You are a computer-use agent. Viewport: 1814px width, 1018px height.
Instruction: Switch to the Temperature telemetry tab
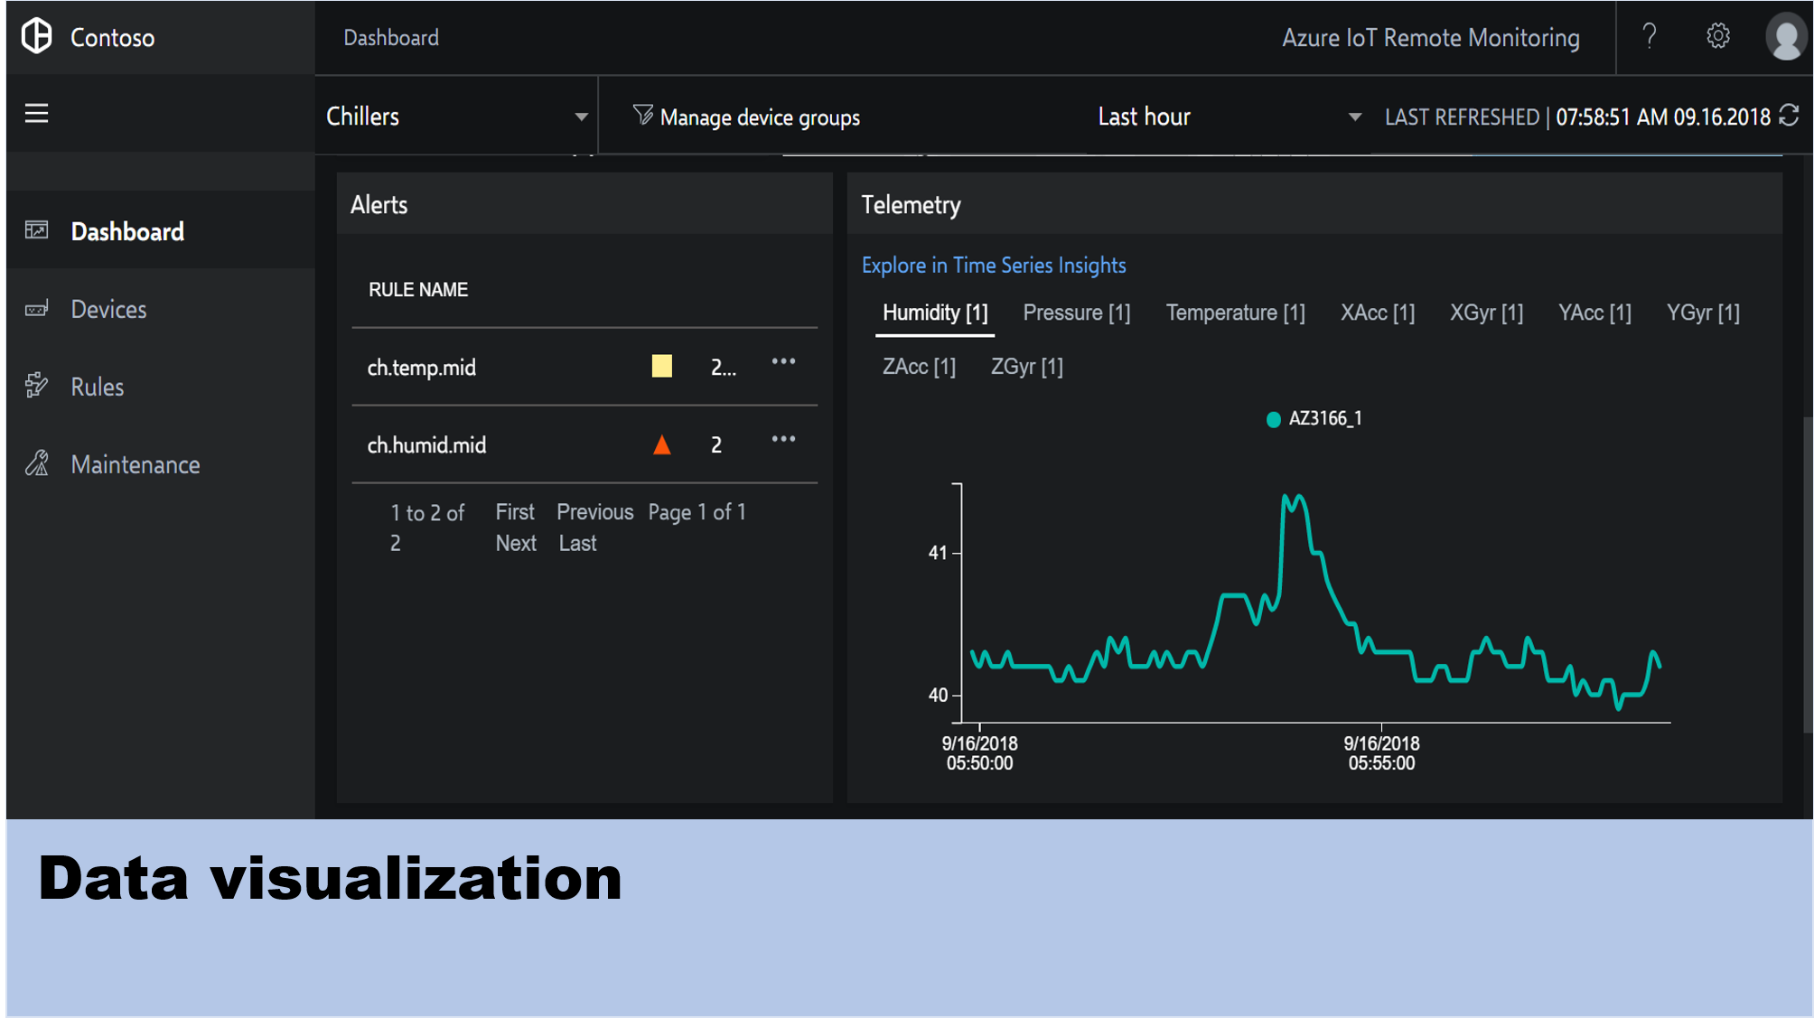coord(1235,313)
